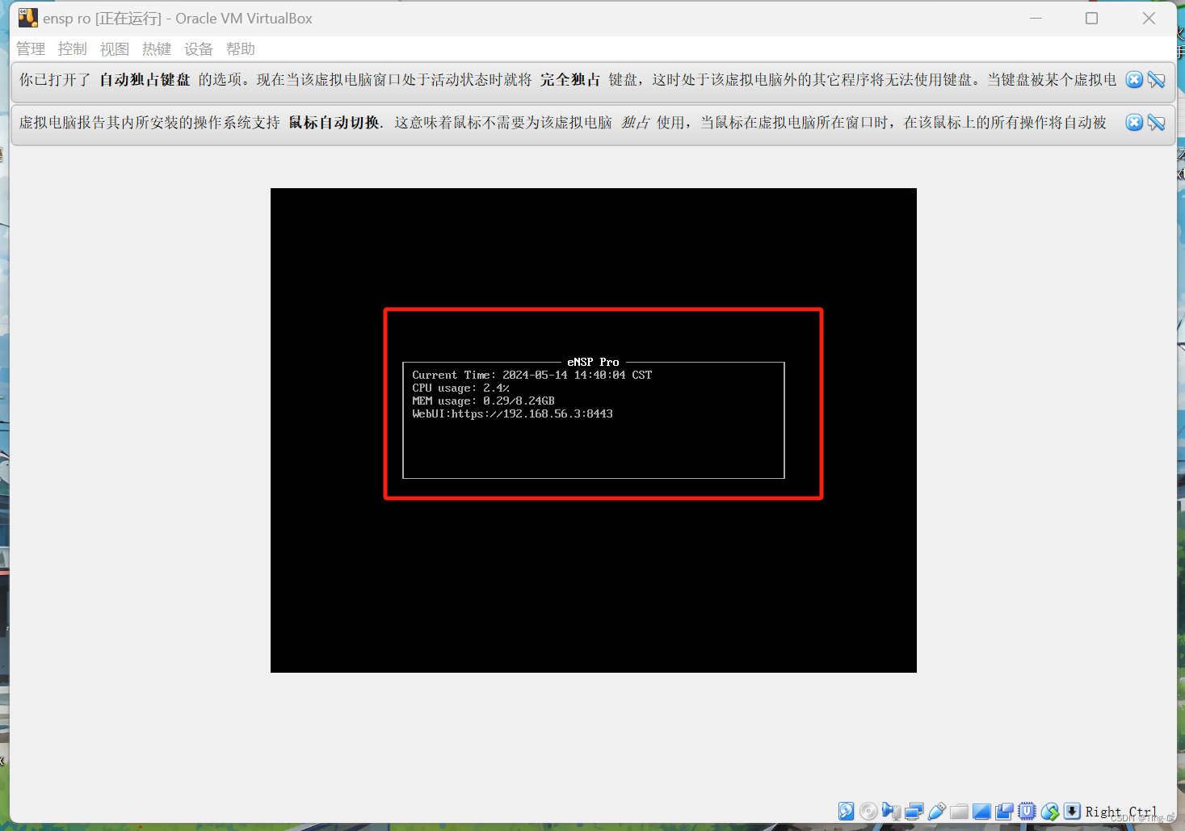Open the 设备 menu
This screenshot has width=1185, height=831.
(x=199, y=49)
